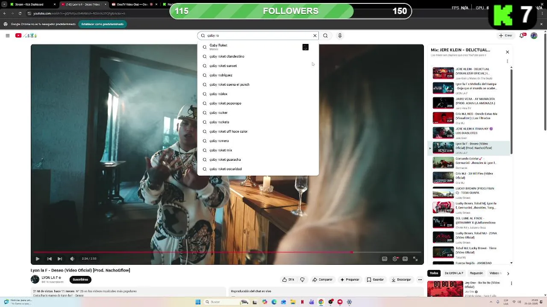Start voice search with microphone
547x307 pixels.
(340, 36)
